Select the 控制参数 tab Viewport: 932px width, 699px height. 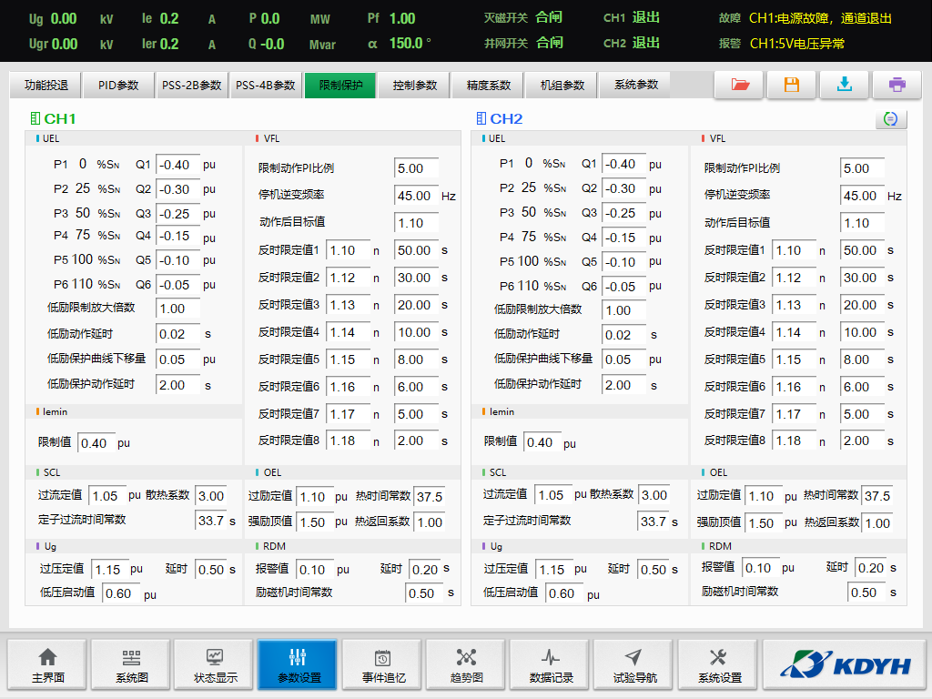click(x=414, y=86)
